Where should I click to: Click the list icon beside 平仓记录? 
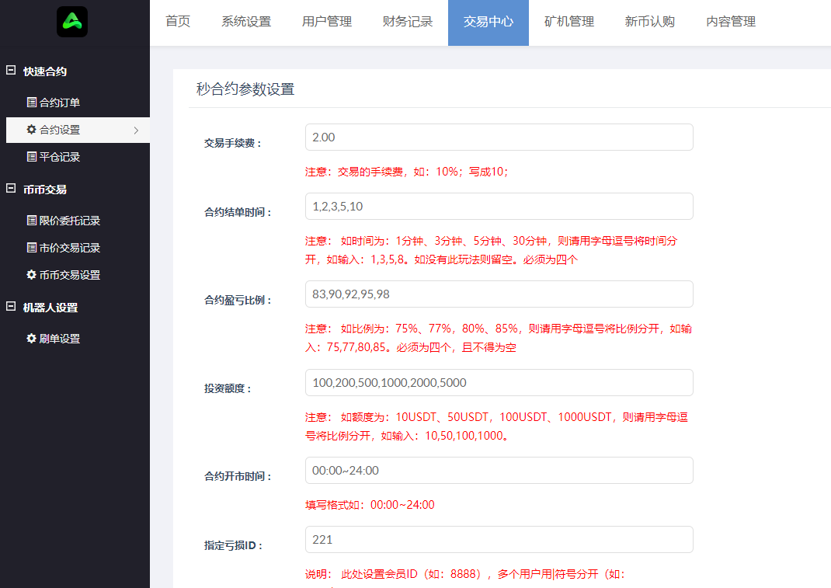32,157
